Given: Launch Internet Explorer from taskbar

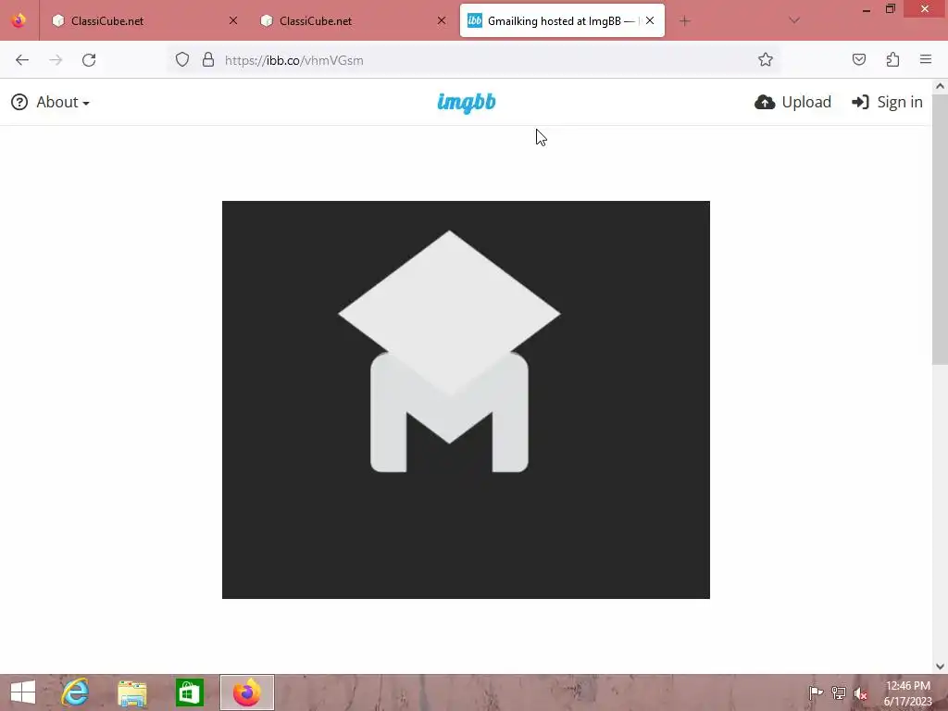Looking at the screenshot, I should point(75,692).
